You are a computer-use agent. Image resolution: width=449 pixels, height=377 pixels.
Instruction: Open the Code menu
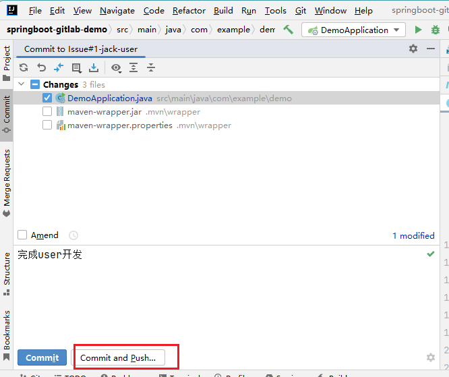154,11
